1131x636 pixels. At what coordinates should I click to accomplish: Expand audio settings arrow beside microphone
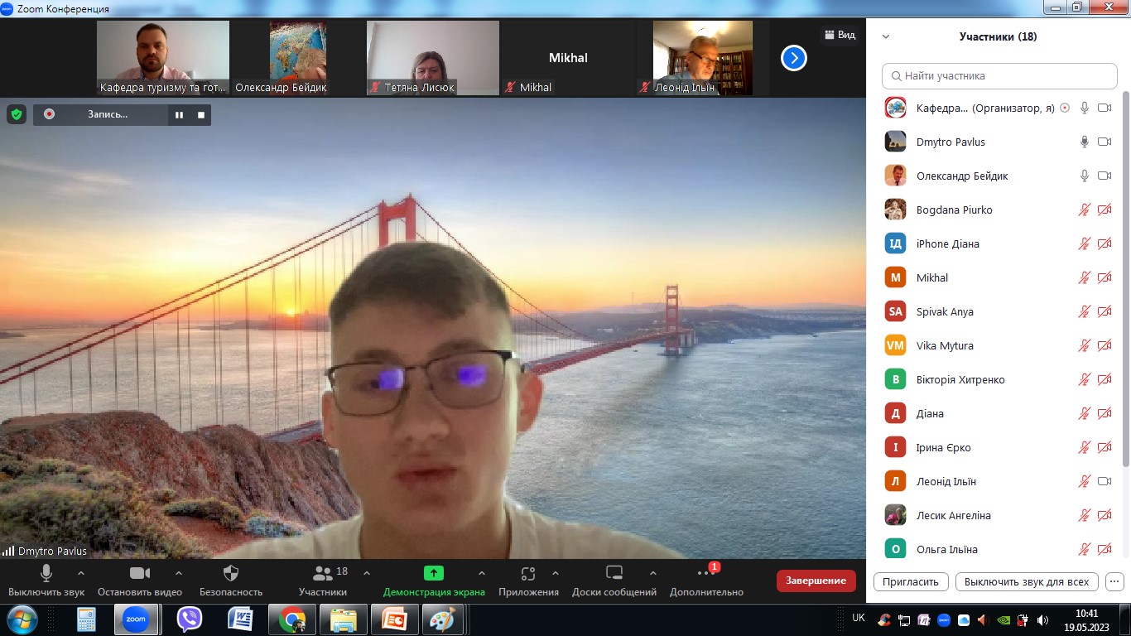(x=81, y=572)
